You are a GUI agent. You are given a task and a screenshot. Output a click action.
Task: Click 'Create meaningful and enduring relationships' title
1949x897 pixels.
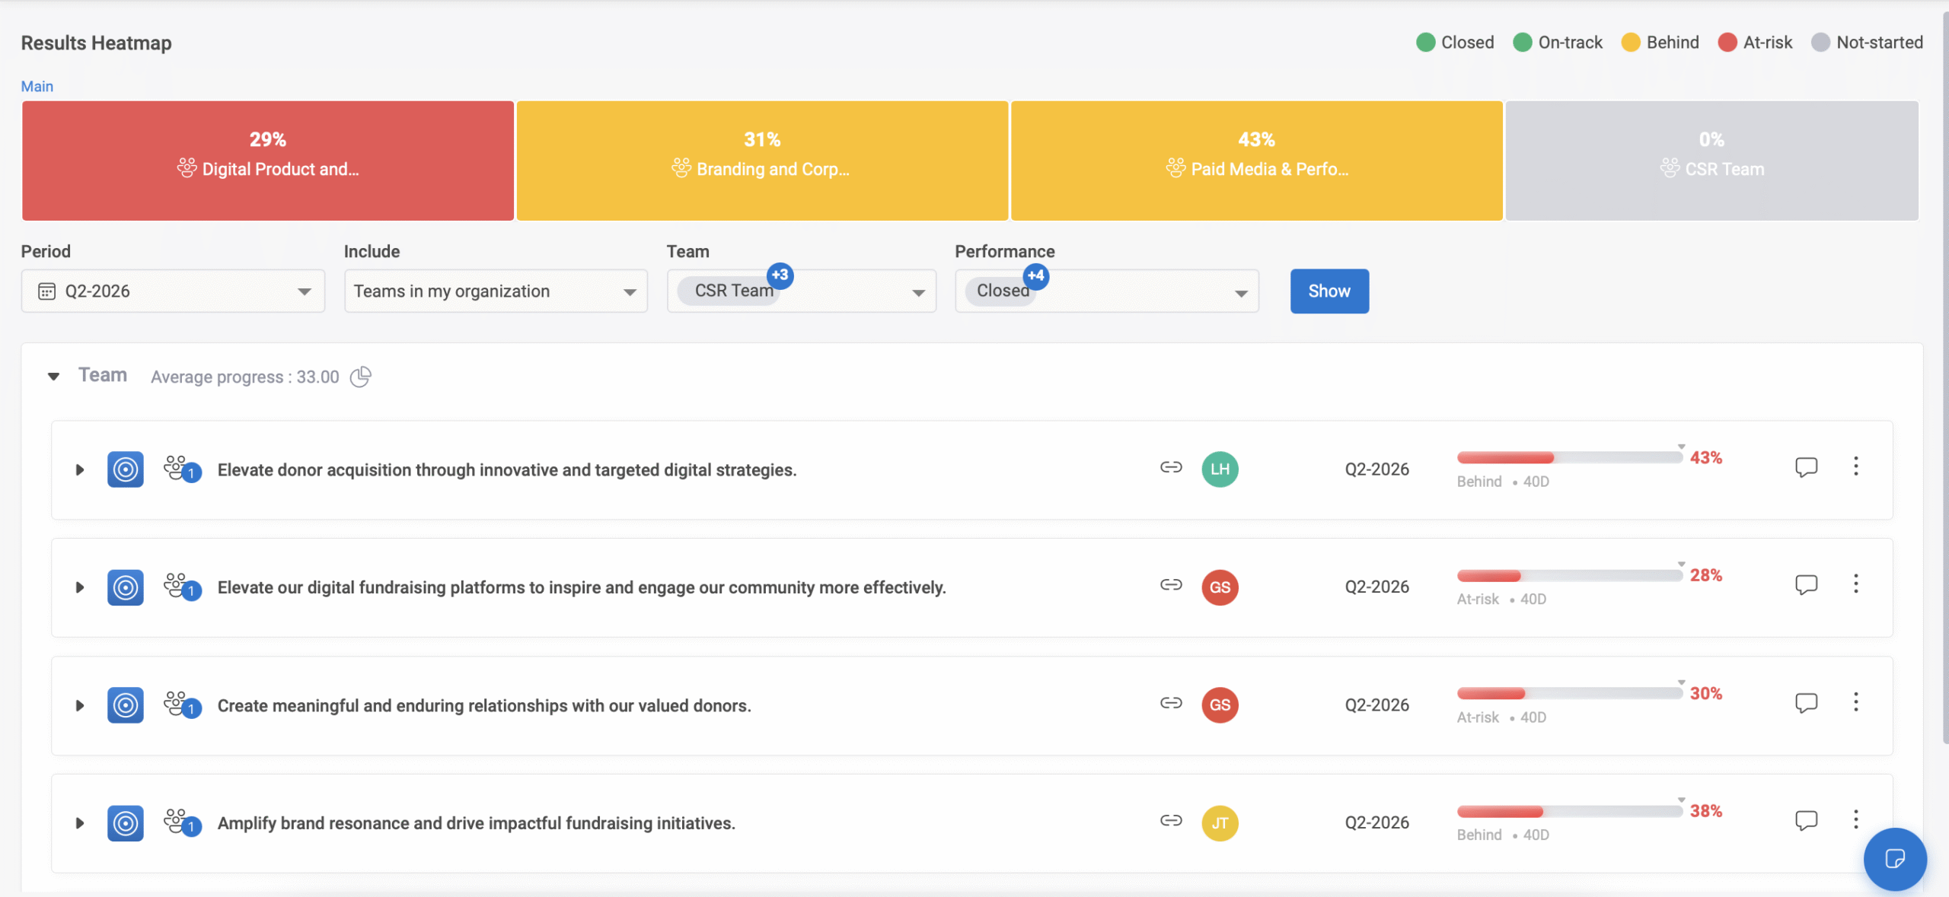pos(484,706)
